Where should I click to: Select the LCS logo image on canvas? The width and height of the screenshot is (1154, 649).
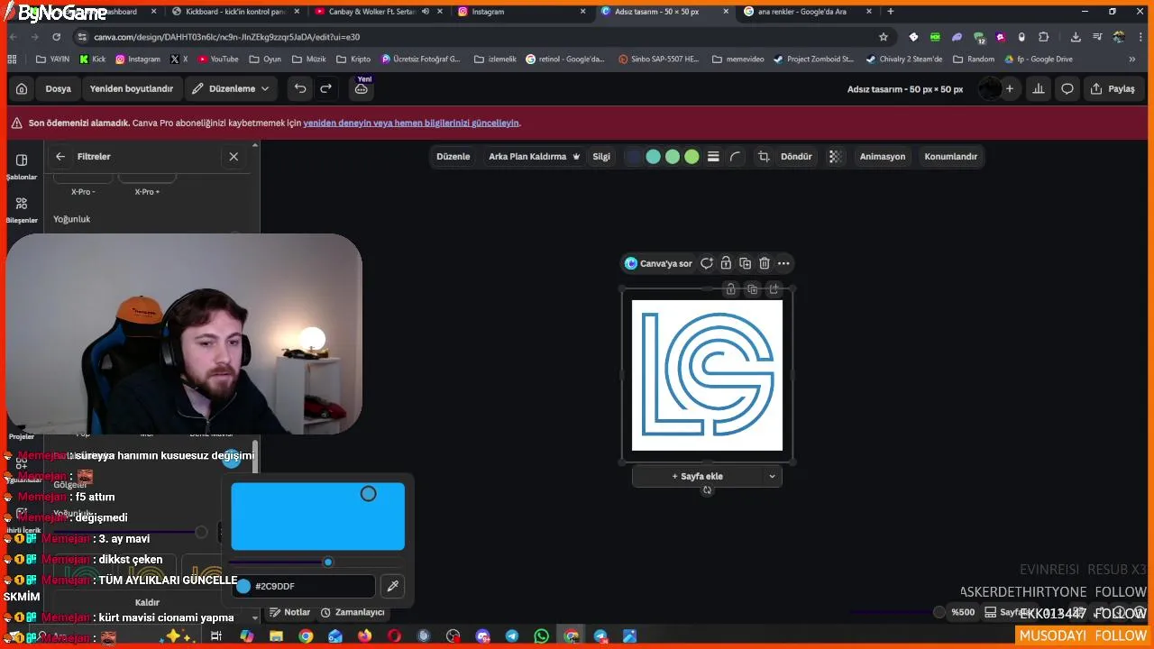pos(707,375)
